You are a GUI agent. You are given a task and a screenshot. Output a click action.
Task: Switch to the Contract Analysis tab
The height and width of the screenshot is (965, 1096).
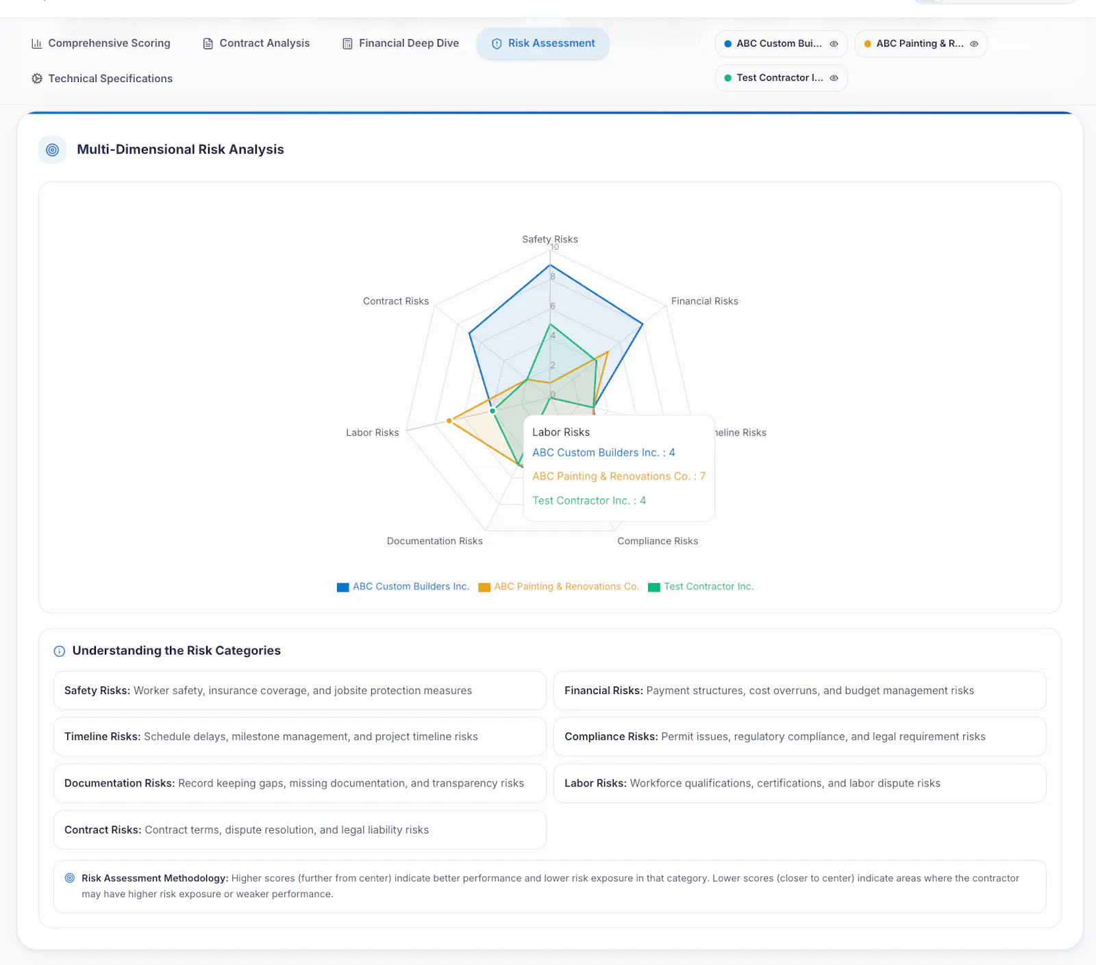click(256, 43)
